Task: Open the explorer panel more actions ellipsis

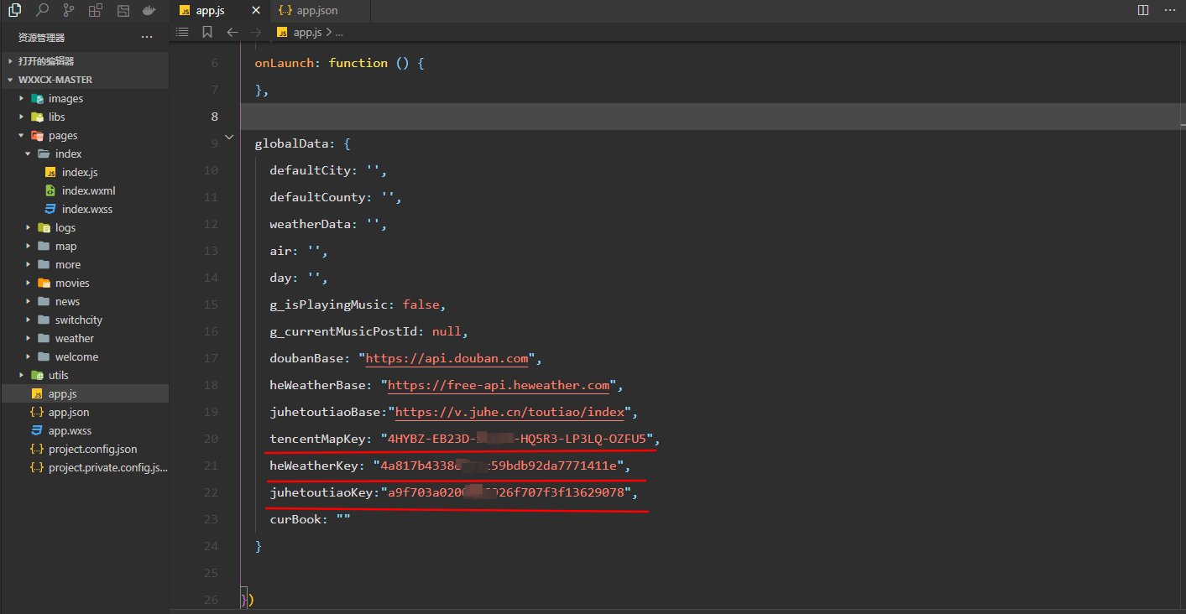Action: click(147, 37)
